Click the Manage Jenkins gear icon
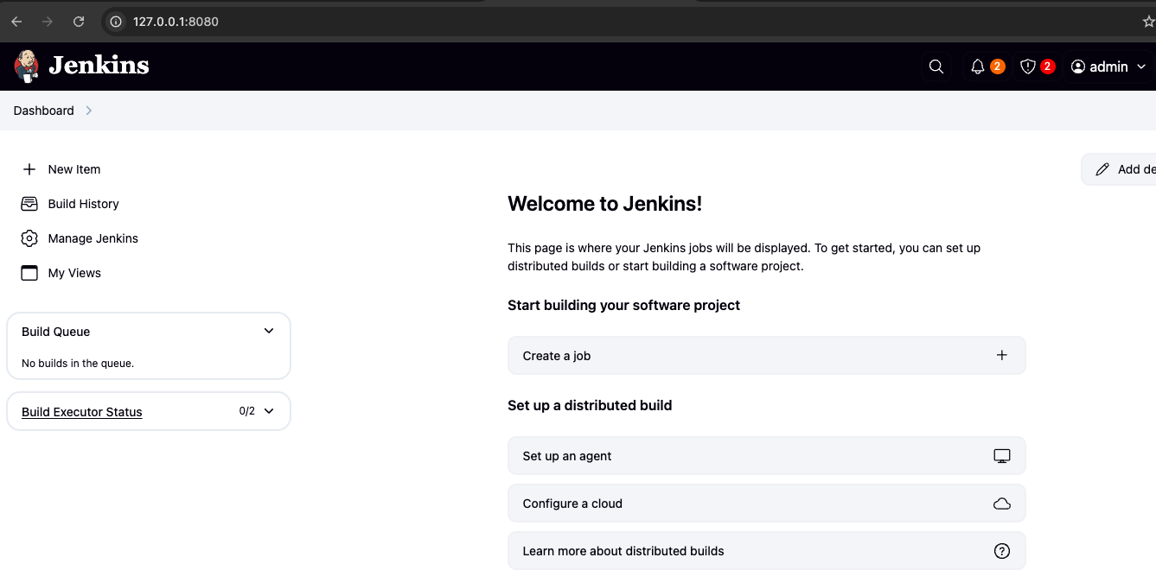The image size is (1156, 570). 29,238
